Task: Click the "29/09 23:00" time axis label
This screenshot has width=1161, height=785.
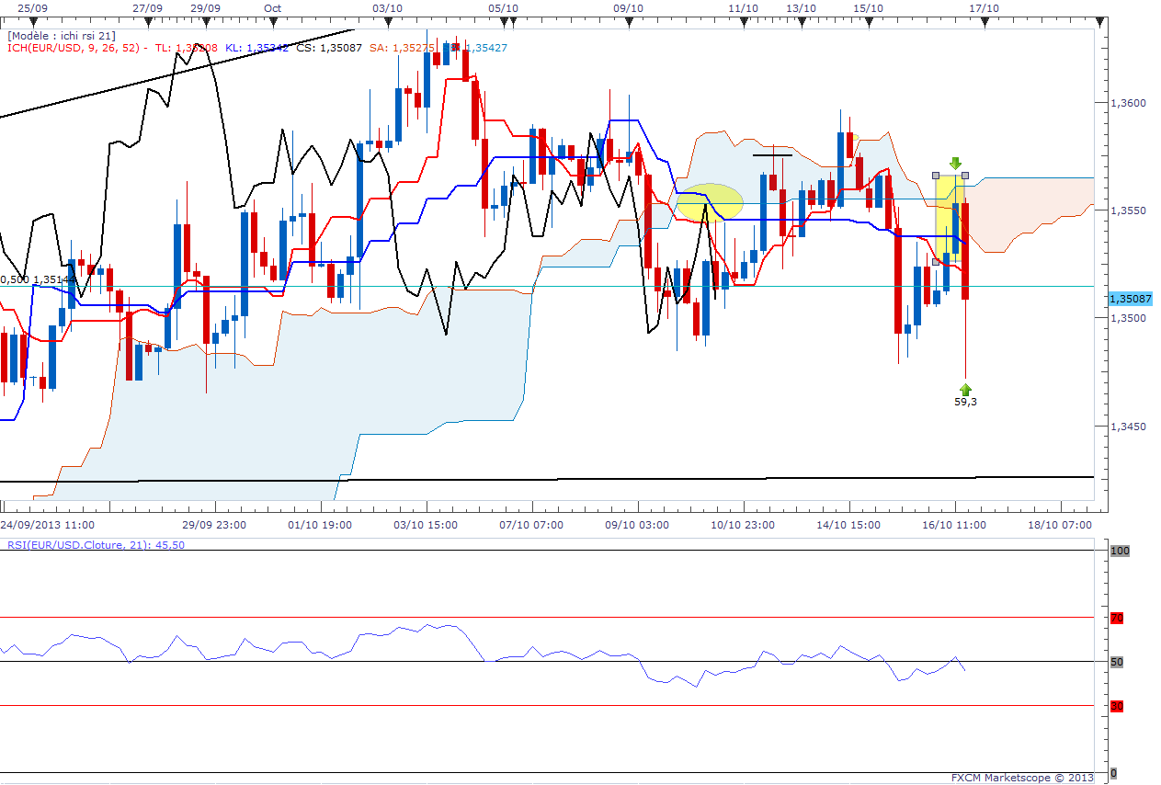Action: coord(215,525)
